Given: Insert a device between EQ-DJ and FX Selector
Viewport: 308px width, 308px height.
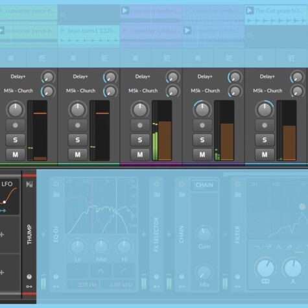Looking at the screenshot, I should pos(143,235).
